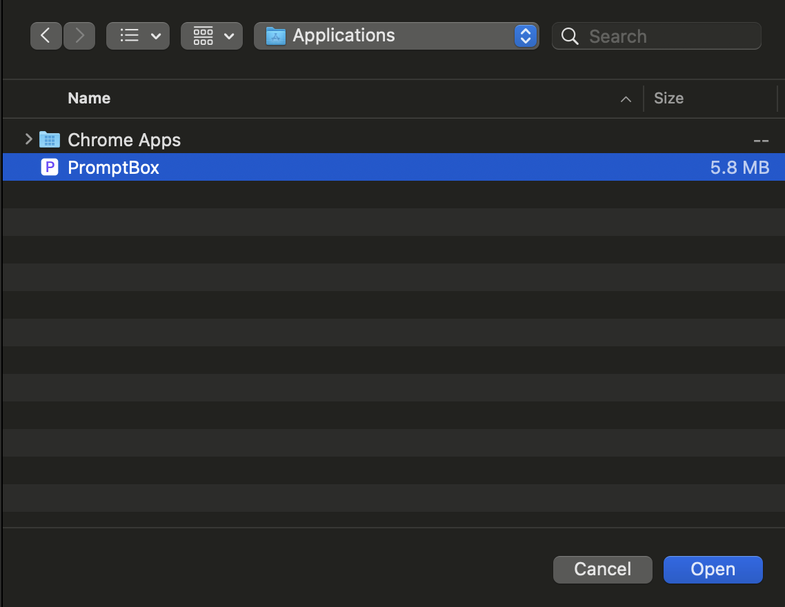Click the Chrome Apps folder icon
785x607 pixels.
tap(50, 140)
